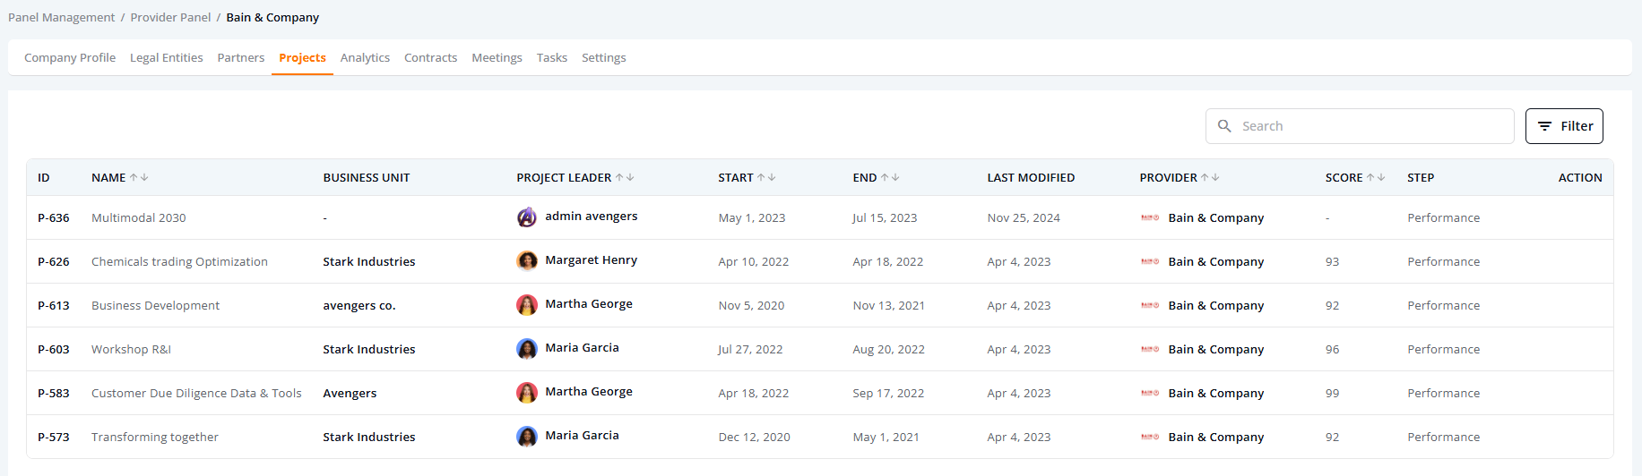The height and width of the screenshot is (476, 1642).
Task: Open the Filter button
Action: (x=1564, y=126)
